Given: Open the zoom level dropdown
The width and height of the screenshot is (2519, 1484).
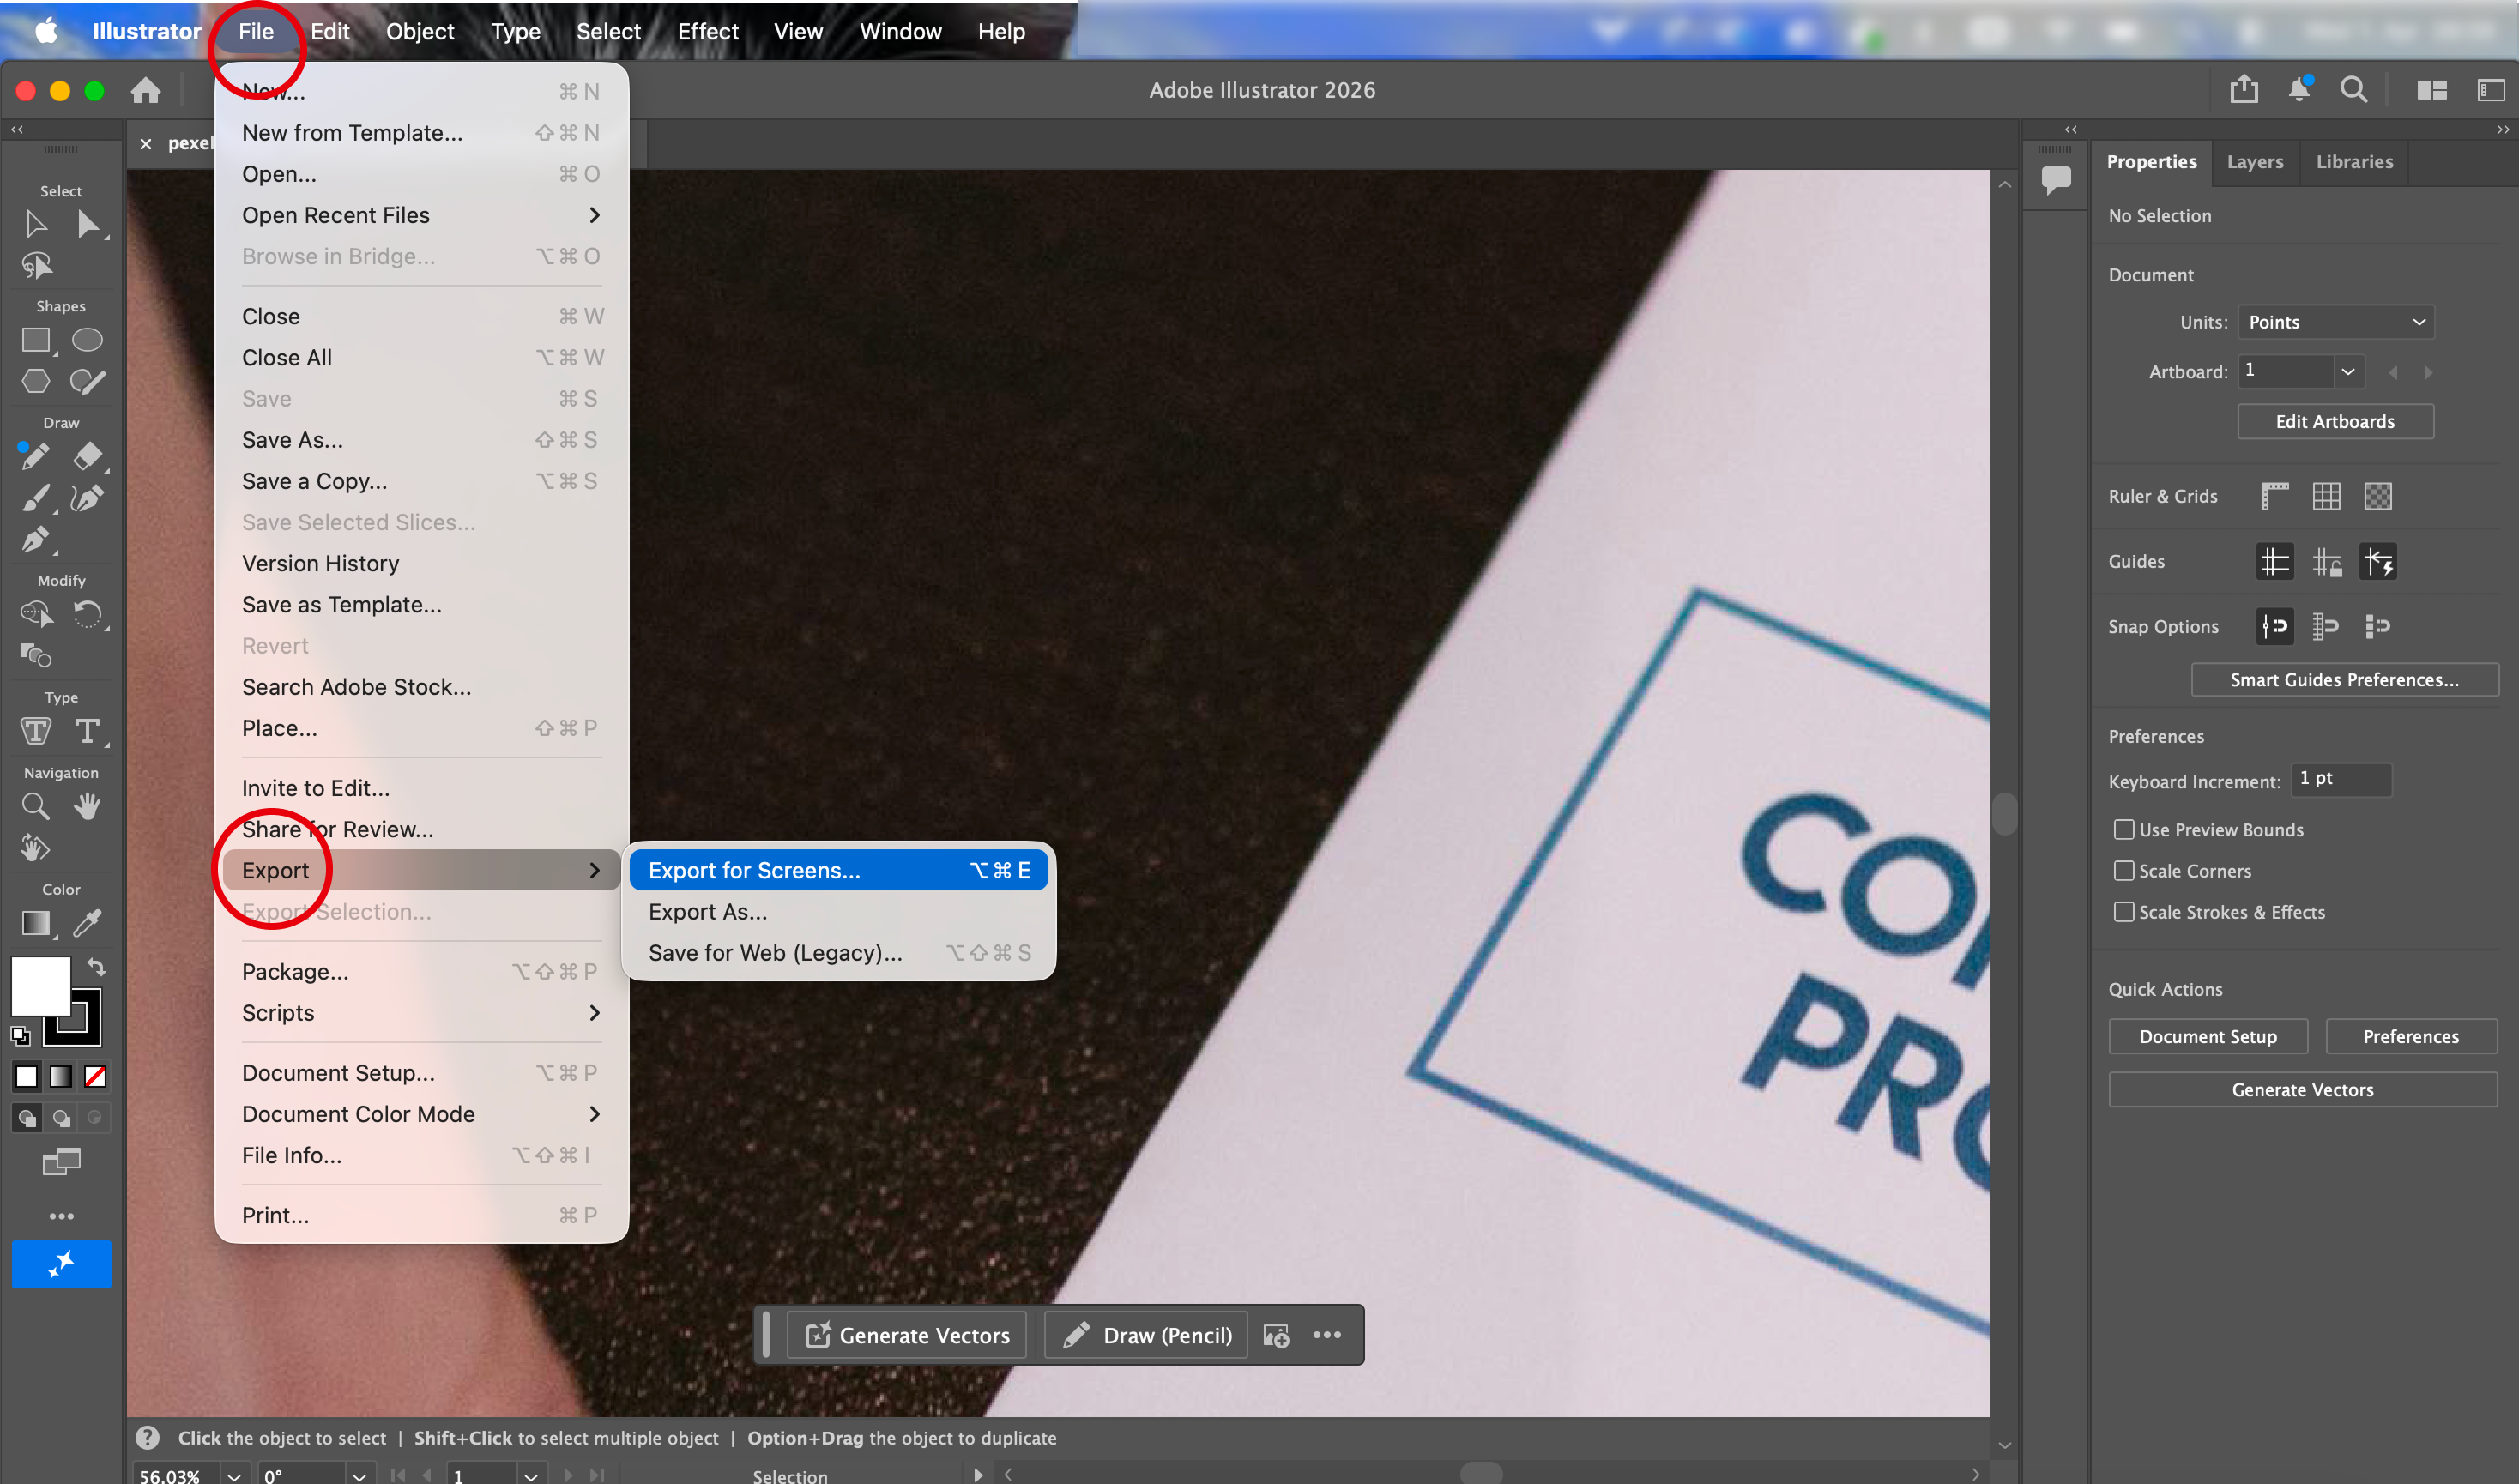Looking at the screenshot, I should (233, 1475).
